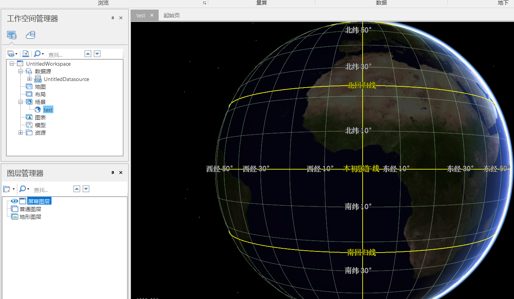This screenshot has width=514, height=299.
Task: Click the 地形图层 terrain icon
Action: [15, 217]
